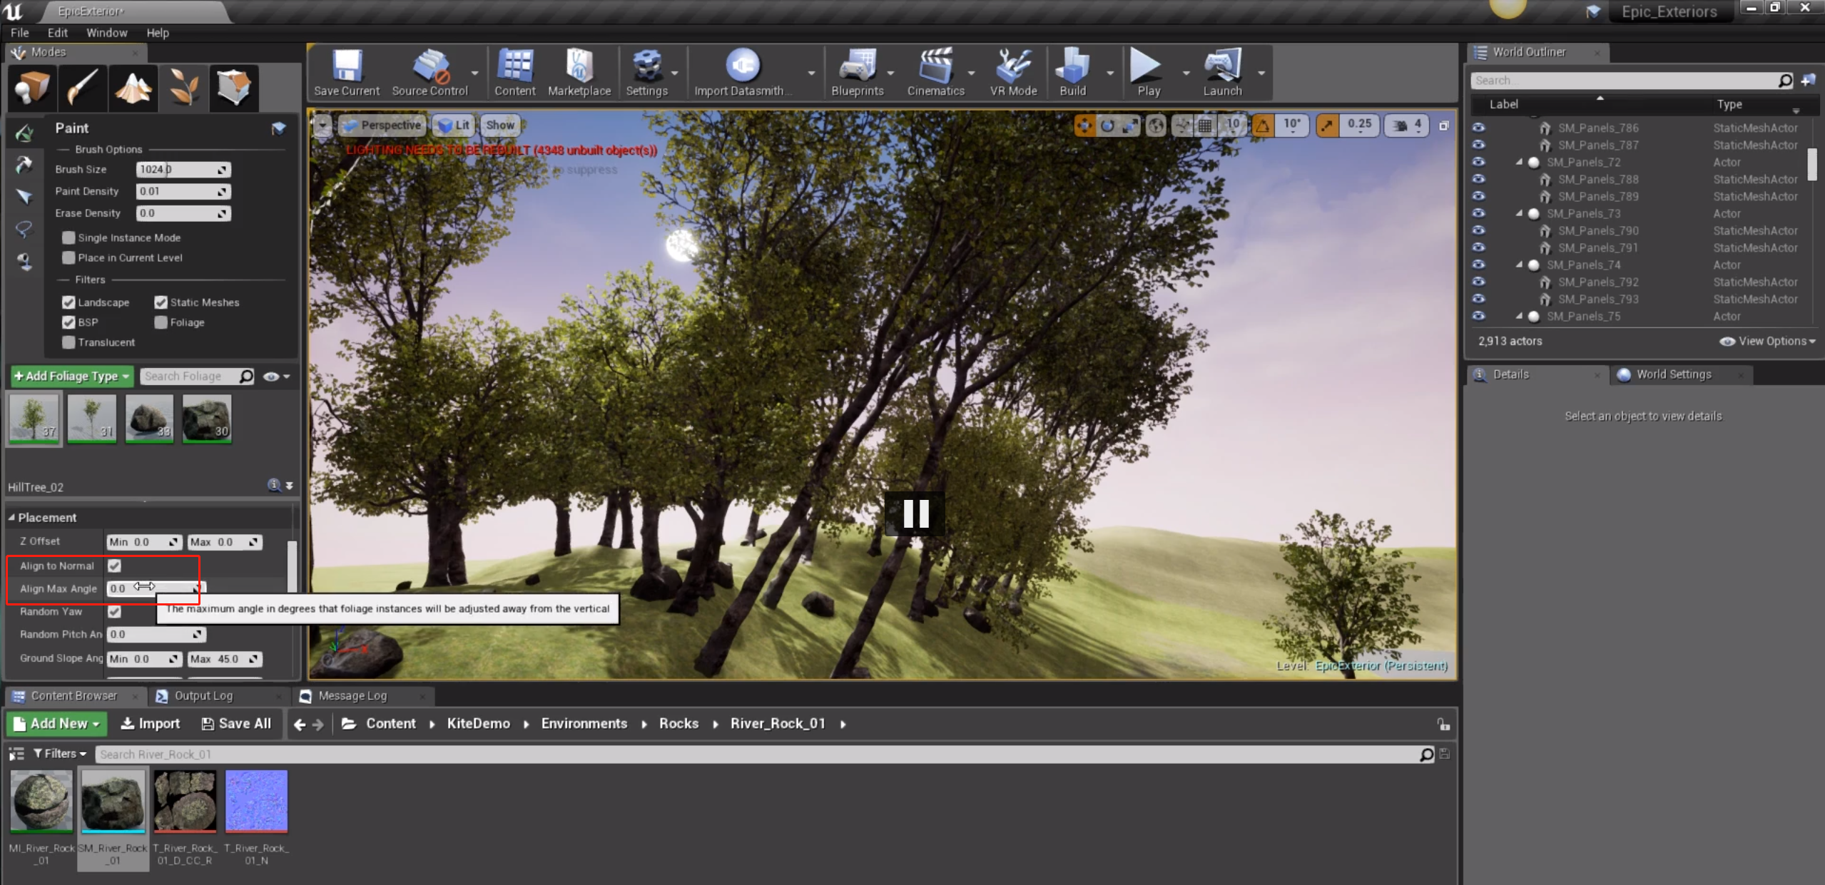Enable the Place in Current Level checkbox
1825x885 pixels.
[x=68, y=257]
